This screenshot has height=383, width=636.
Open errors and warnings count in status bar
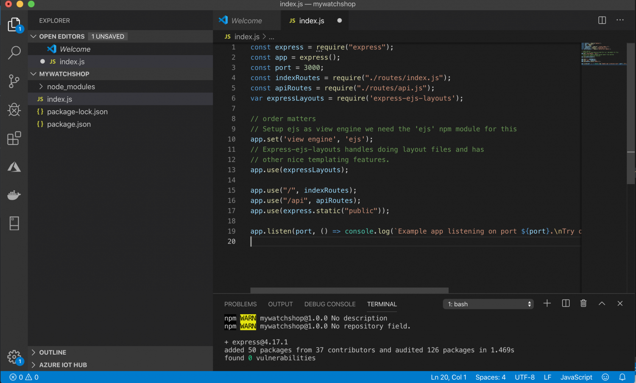pyautogui.click(x=24, y=377)
